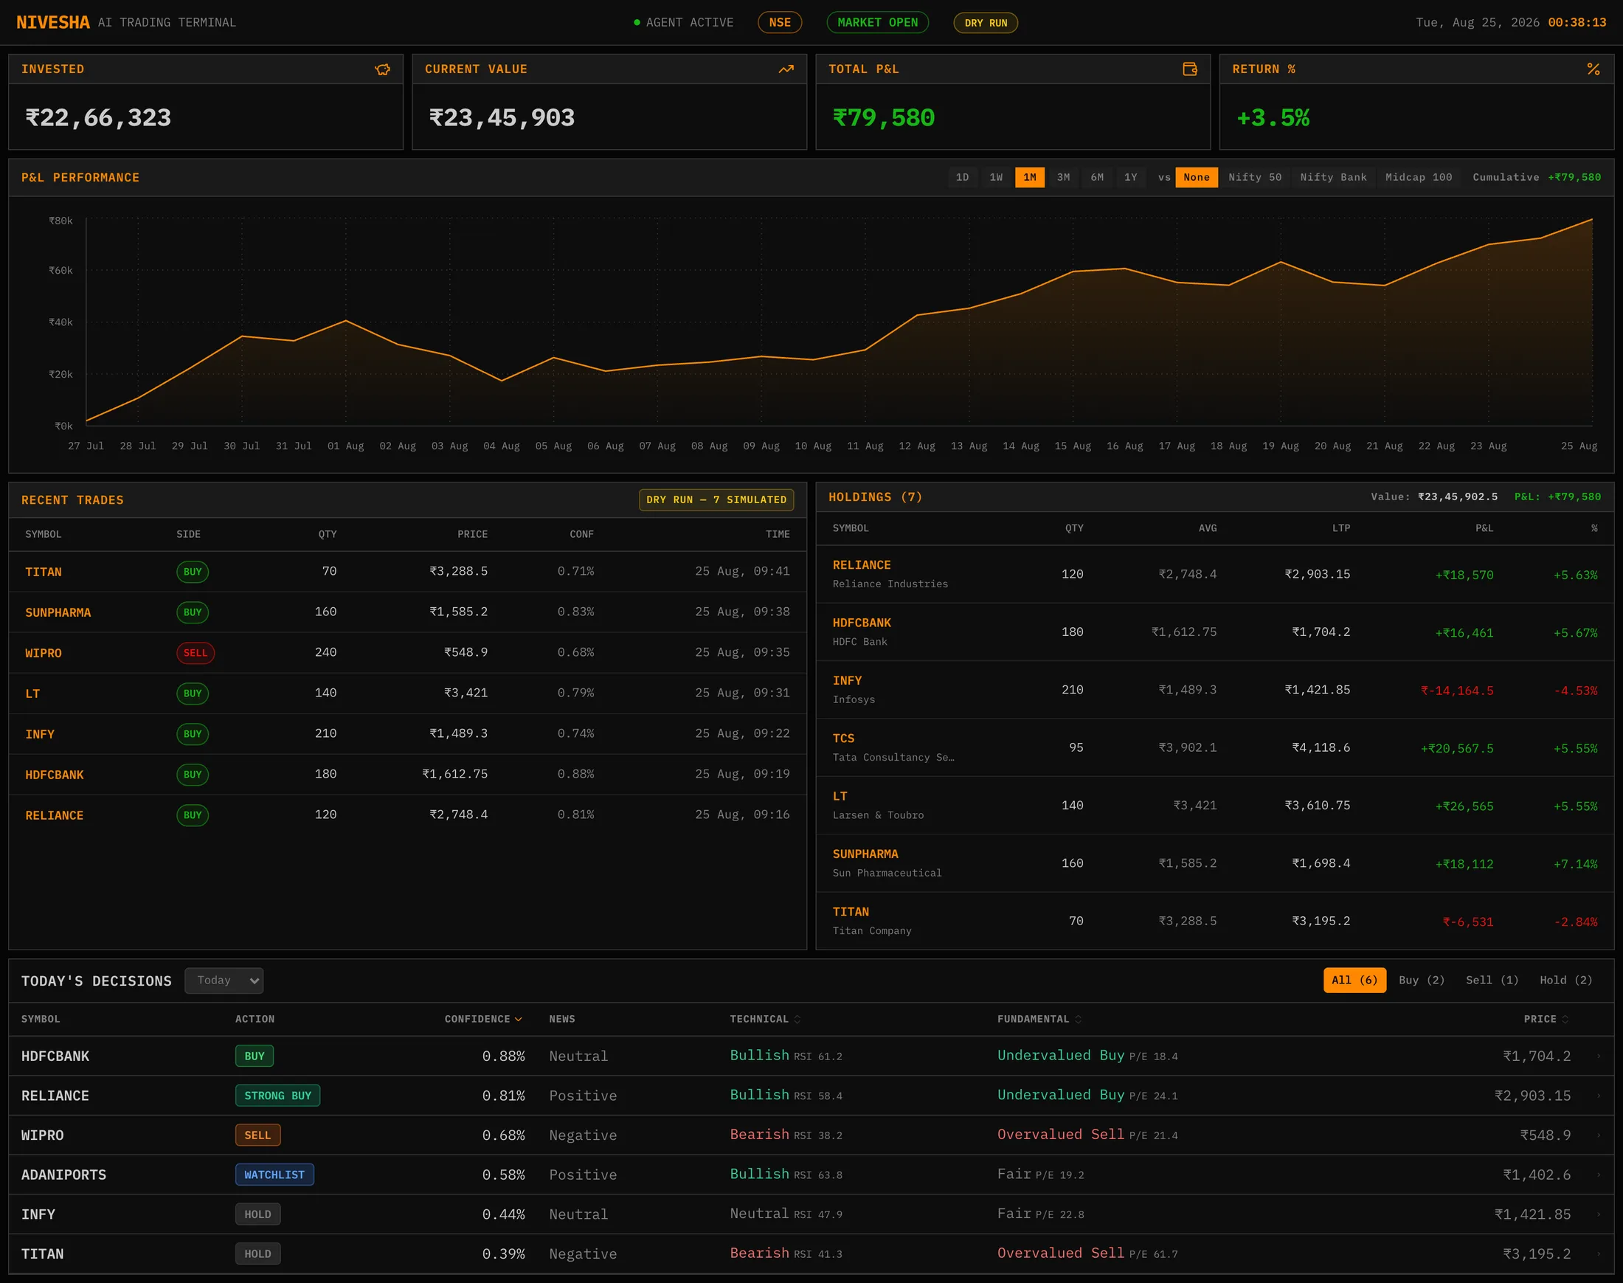Click the NSE exchange badge
The image size is (1623, 1283).
click(780, 23)
